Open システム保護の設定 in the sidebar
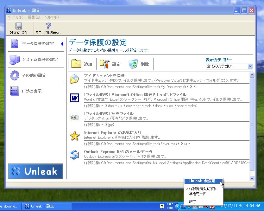Screen dimensions: 264x211 click(x=36, y=60)
